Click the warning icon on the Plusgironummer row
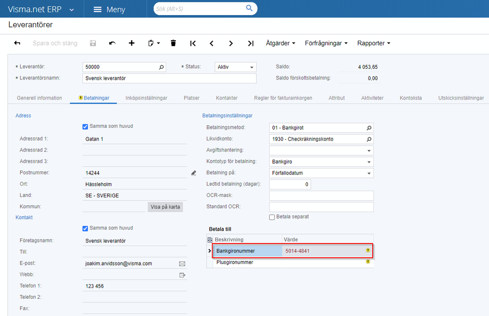 click(368, 262)
